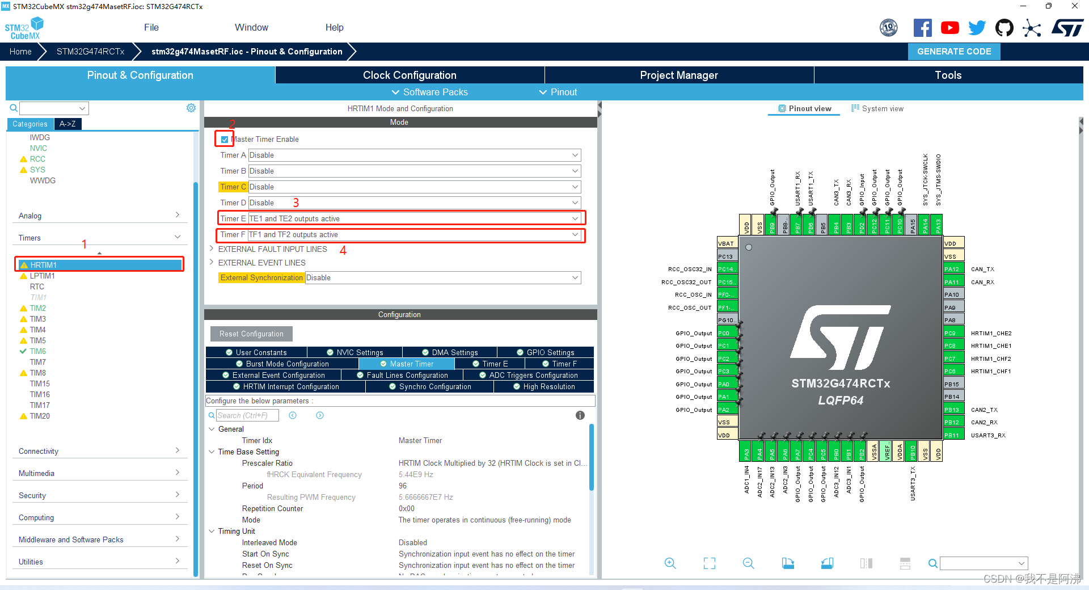Select TIM6 in the Timers list
1089x590 pixels.
(38, 351)
